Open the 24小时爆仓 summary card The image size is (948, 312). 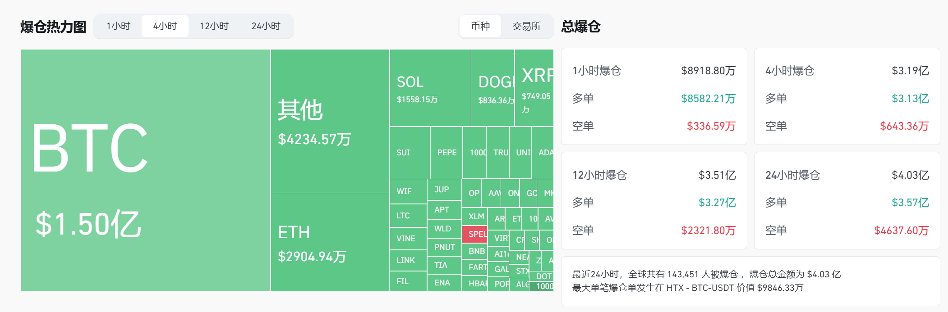point(847,201)
